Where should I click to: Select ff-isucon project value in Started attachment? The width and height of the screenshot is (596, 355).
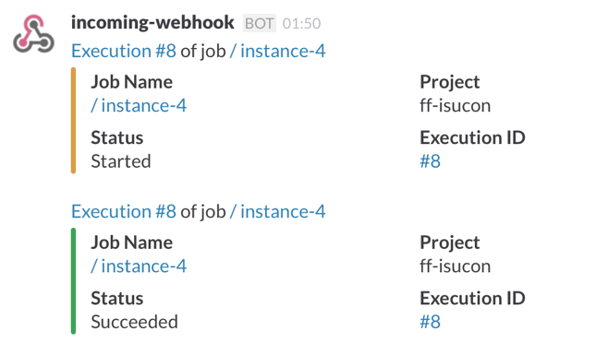pos(455,105)
